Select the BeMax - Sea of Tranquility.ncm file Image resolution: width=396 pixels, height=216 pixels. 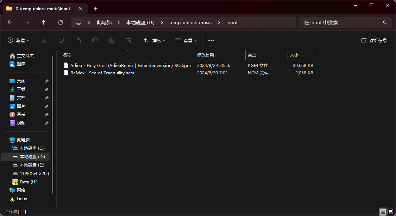[102, 73]
